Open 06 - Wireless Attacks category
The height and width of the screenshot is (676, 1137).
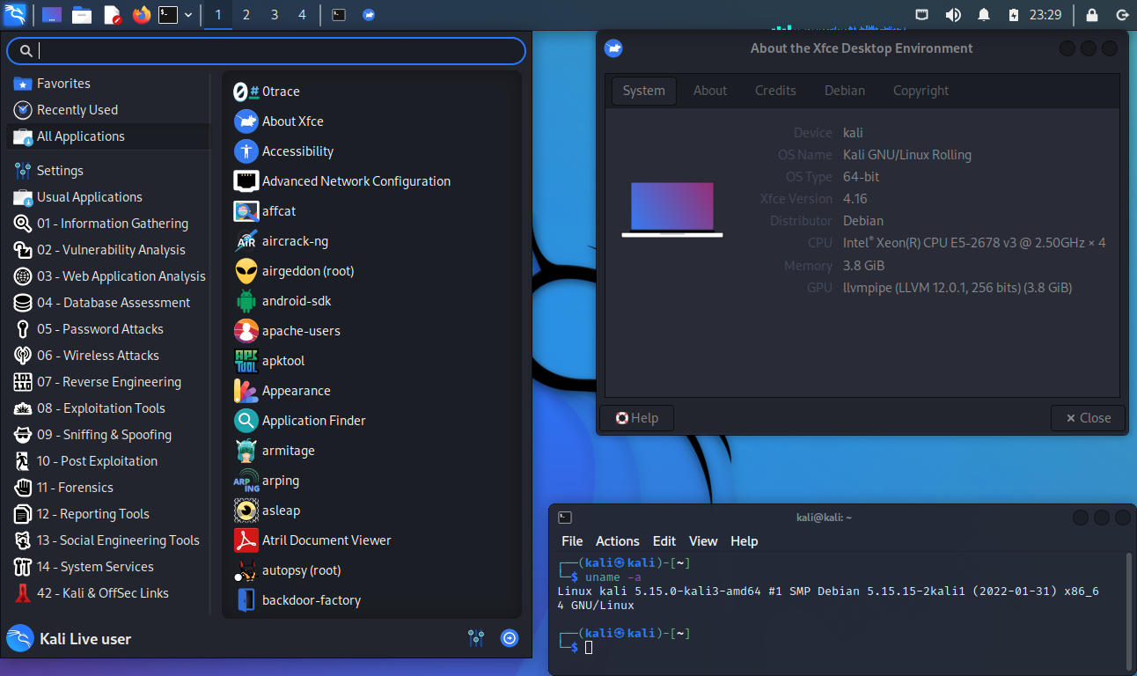(109, 356)
